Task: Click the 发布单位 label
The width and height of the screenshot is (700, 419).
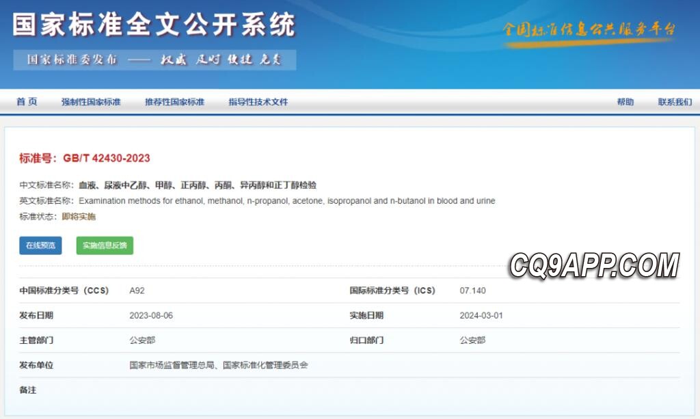Action: pos(36,365)
